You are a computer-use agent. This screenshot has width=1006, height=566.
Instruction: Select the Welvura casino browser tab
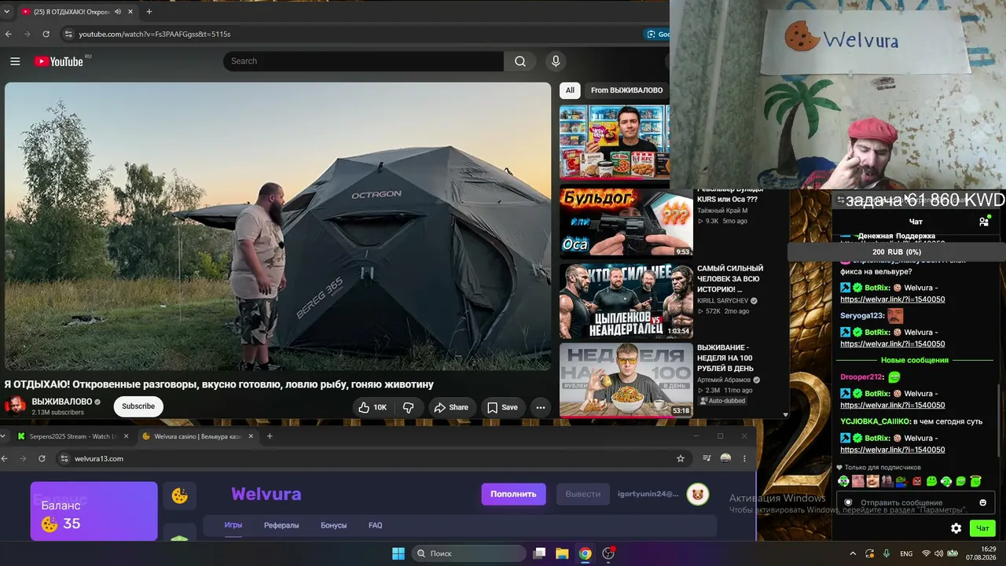tap(197, 436)
